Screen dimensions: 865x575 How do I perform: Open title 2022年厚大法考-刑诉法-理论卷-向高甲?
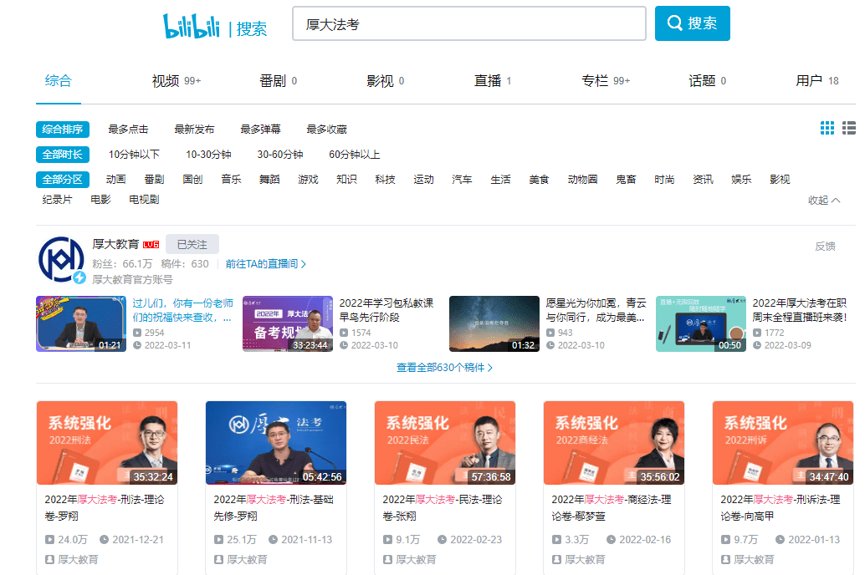tap(781, 508)
